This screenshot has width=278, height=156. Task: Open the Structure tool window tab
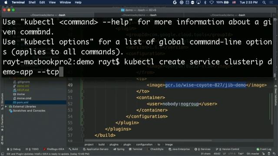(x=2, y=101)
